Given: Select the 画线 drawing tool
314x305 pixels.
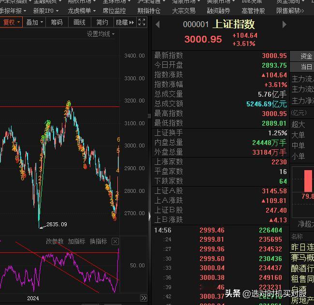Looking at the screenshot, I should 80,22.
